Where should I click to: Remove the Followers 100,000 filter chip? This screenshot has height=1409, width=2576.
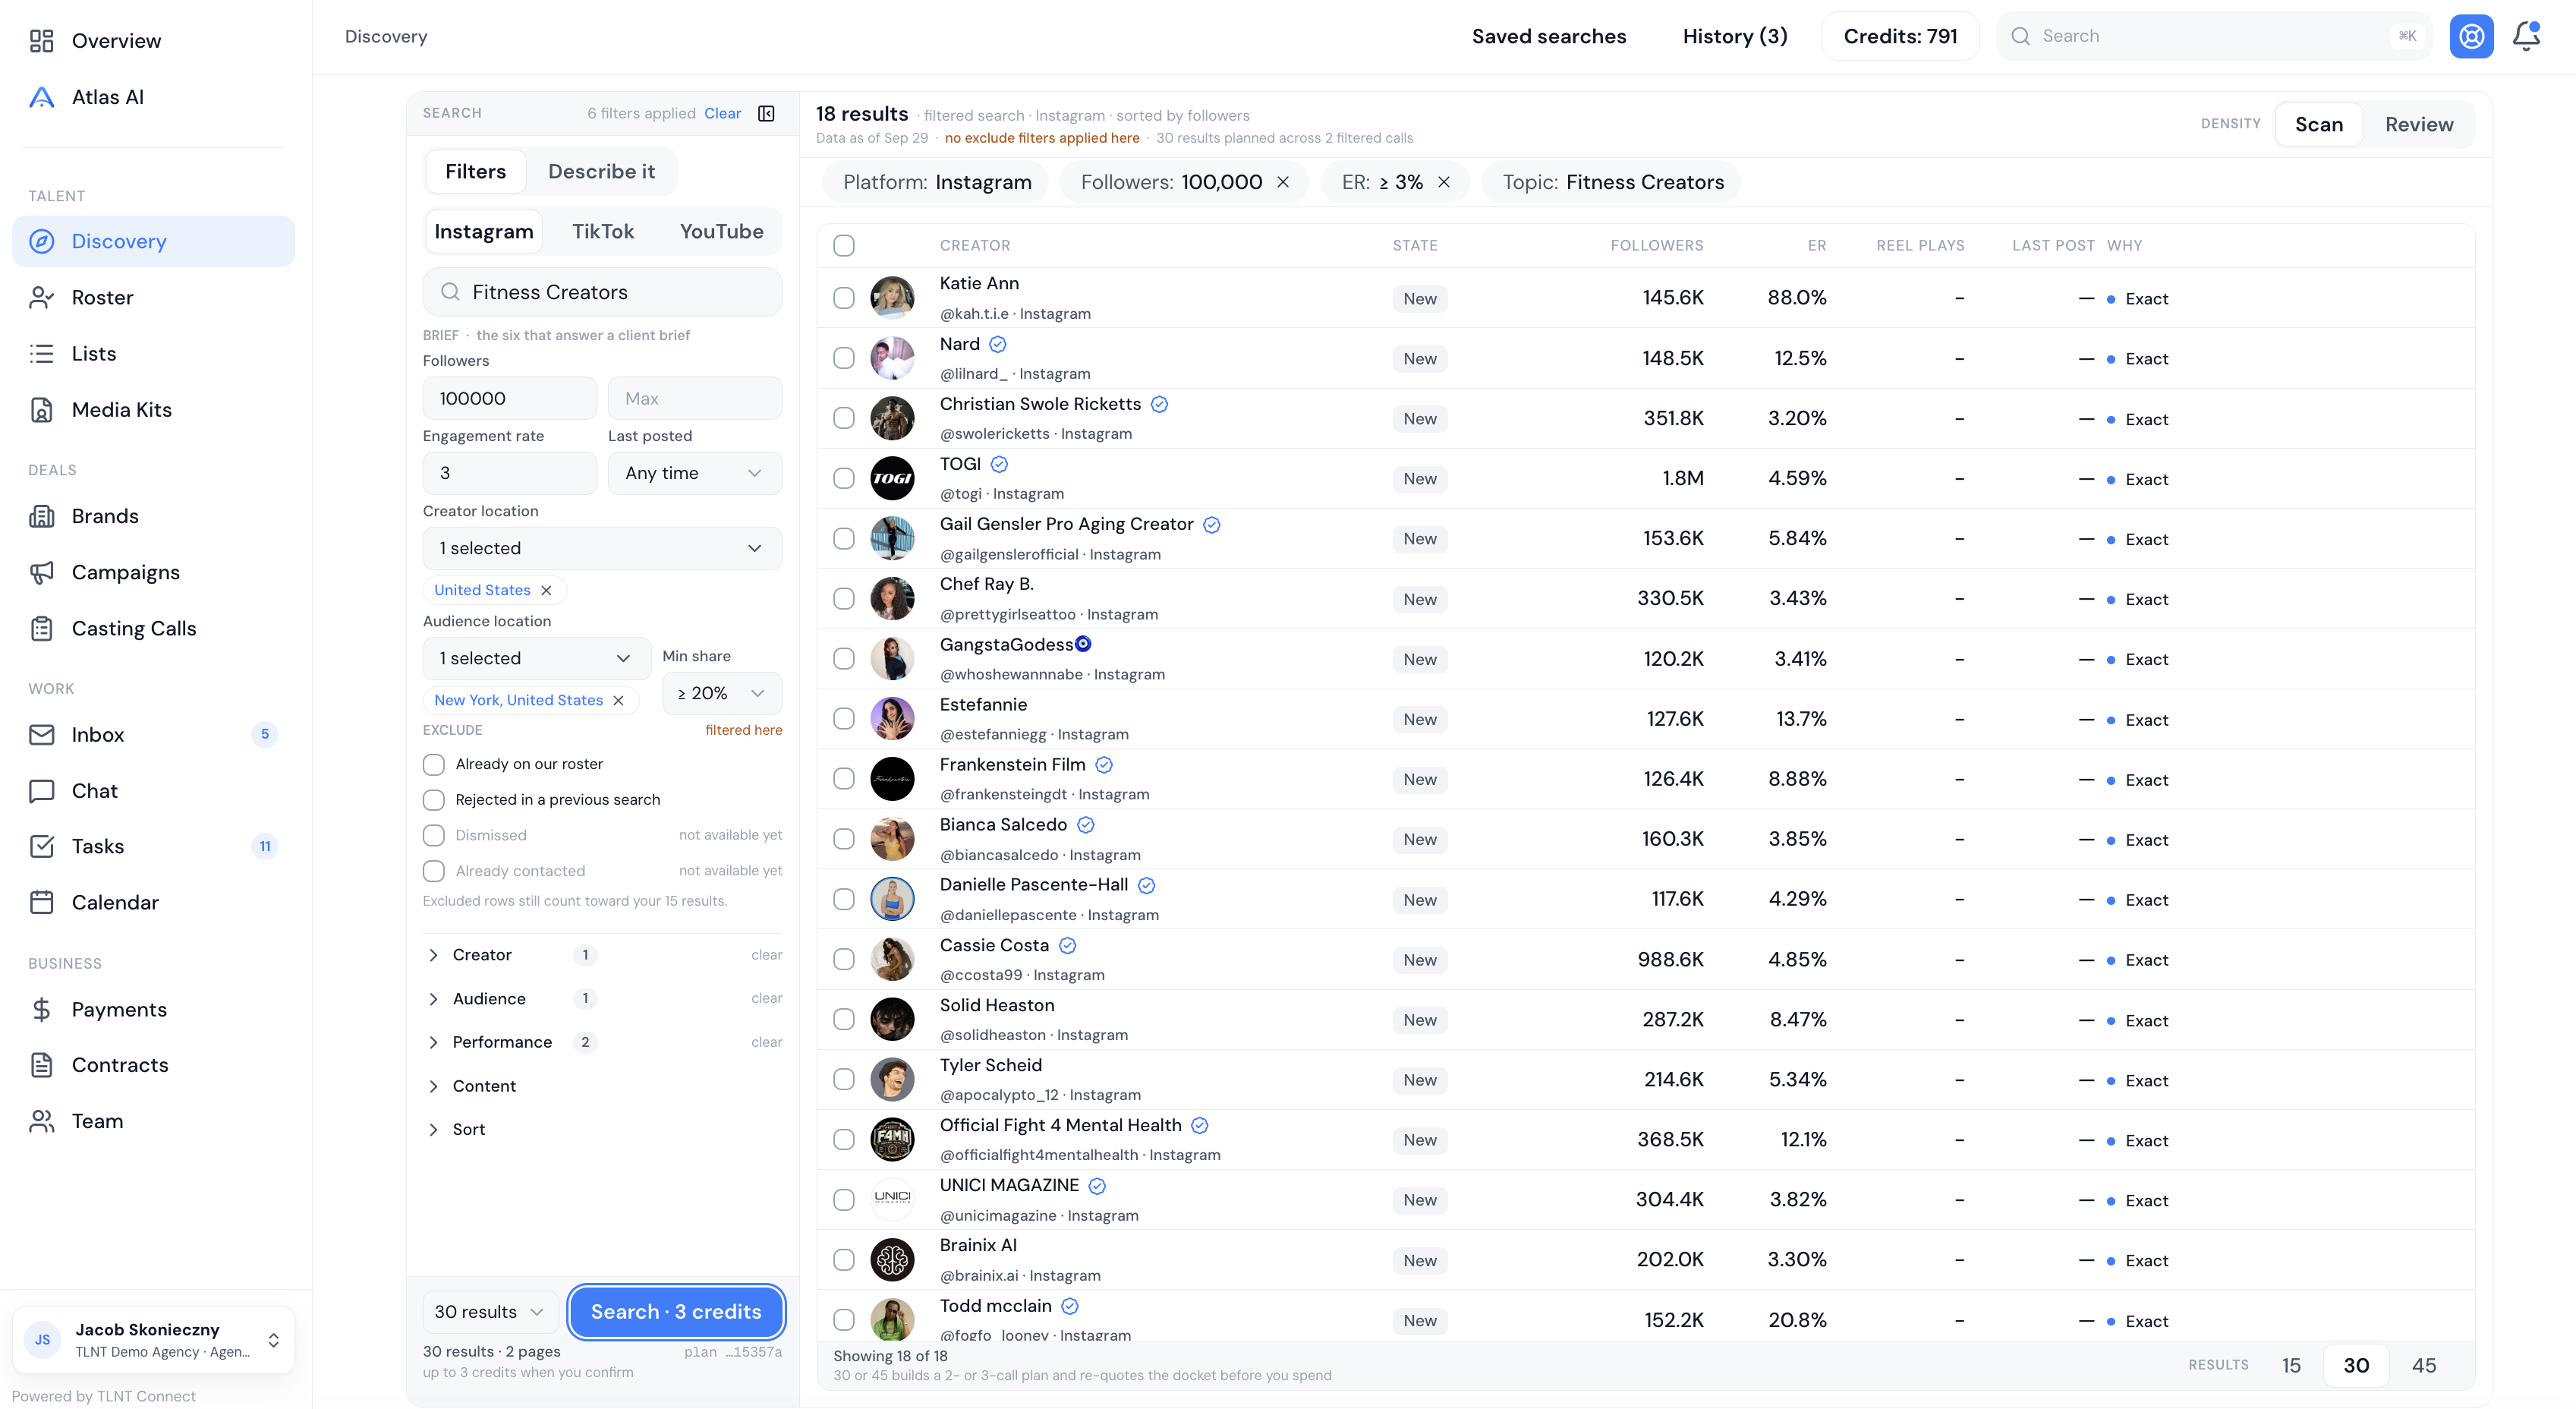click(x=1283, y=182)
